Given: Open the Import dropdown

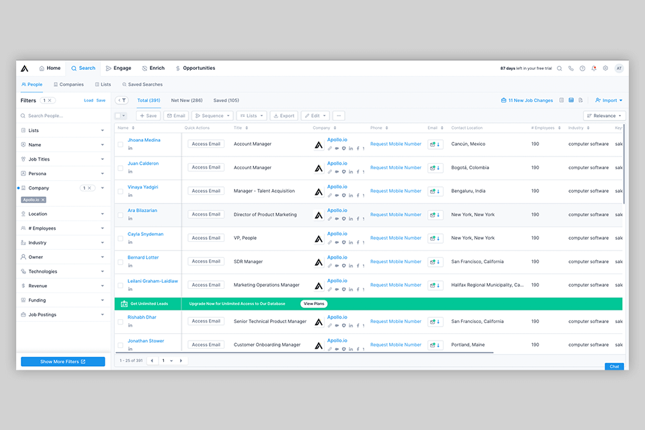Looking at the screenshot, I should (609, 100).
